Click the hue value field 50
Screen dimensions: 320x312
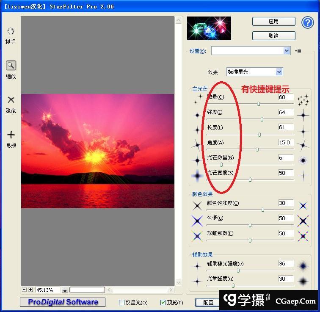coord(286,218)
